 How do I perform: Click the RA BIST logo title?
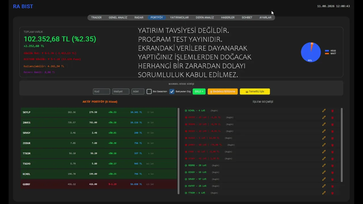click(x=23, y=7)
